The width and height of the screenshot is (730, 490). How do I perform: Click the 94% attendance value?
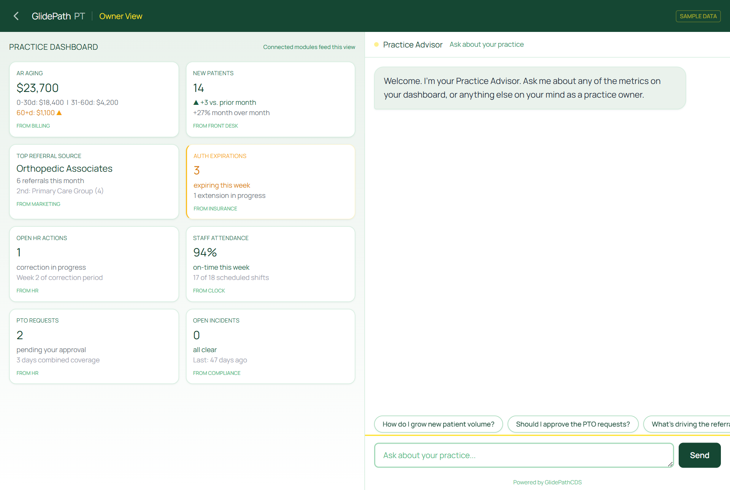coord(205,253)
